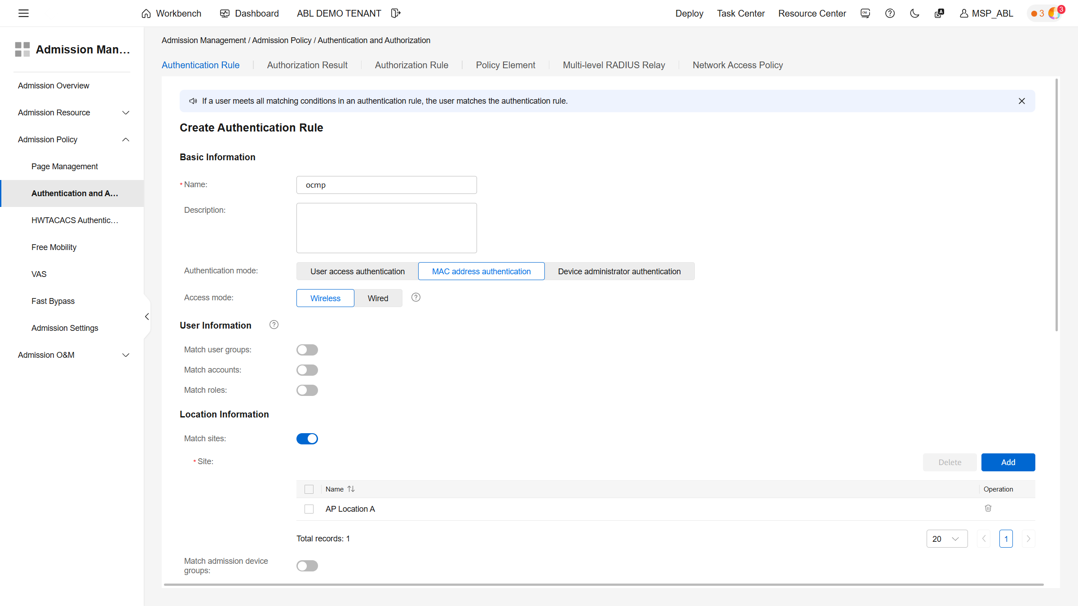Open the hamburger navigation menu
1078x606 pixels.
click(x=23, y=13)
